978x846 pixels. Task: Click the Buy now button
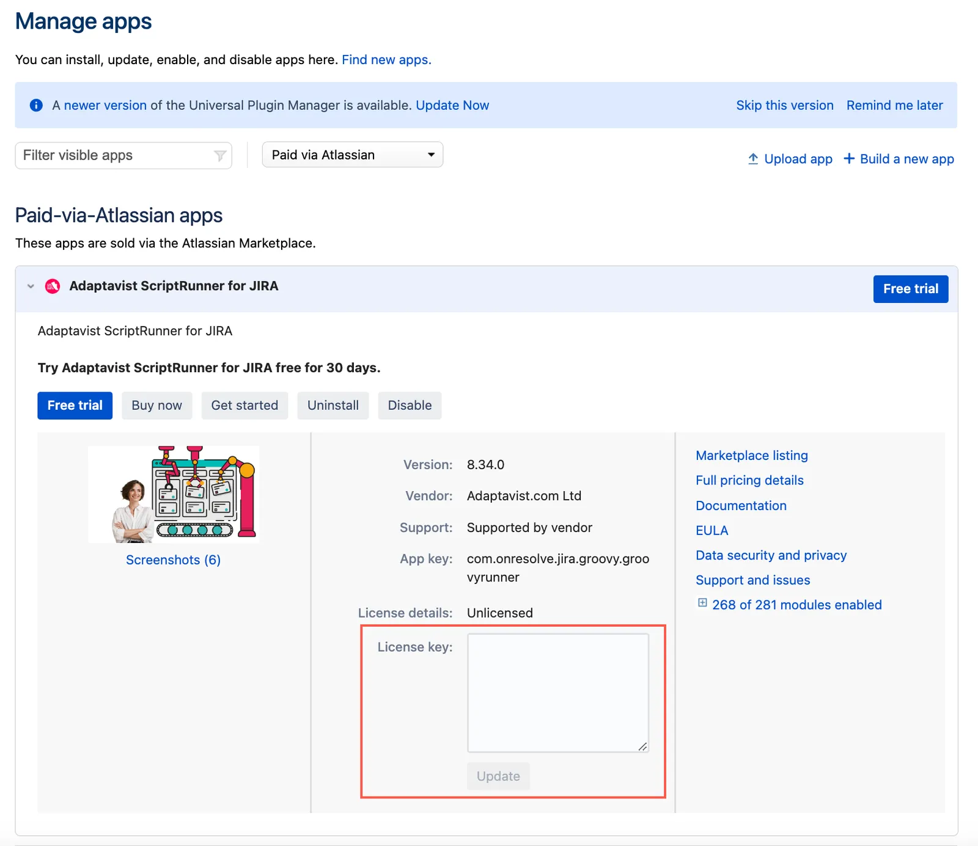pos(157,406)
